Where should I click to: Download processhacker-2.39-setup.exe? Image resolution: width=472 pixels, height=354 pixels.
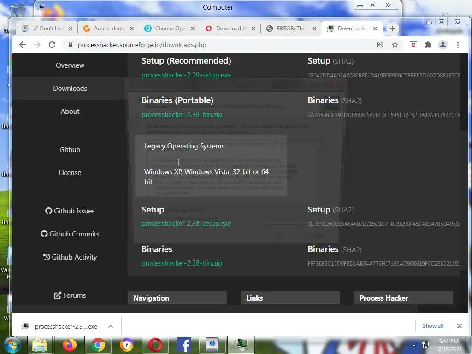click(x=186, y=75)
